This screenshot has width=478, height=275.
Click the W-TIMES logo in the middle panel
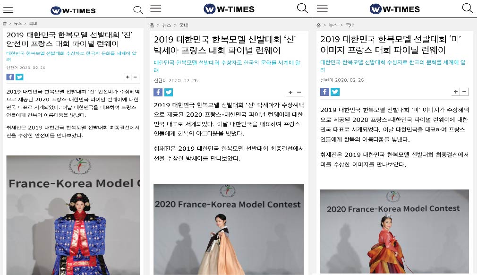click(229, 9)
